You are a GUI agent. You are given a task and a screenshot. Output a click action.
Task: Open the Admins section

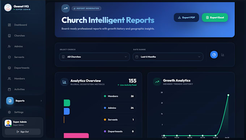pyautogui.click(x=18, y=46)
